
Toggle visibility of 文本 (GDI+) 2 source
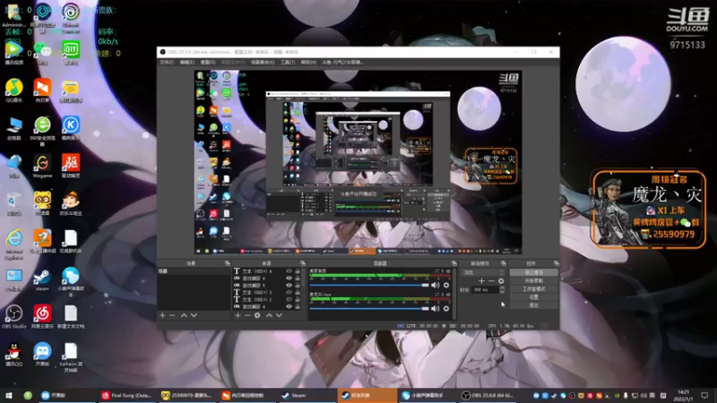(x=289, y=299)
